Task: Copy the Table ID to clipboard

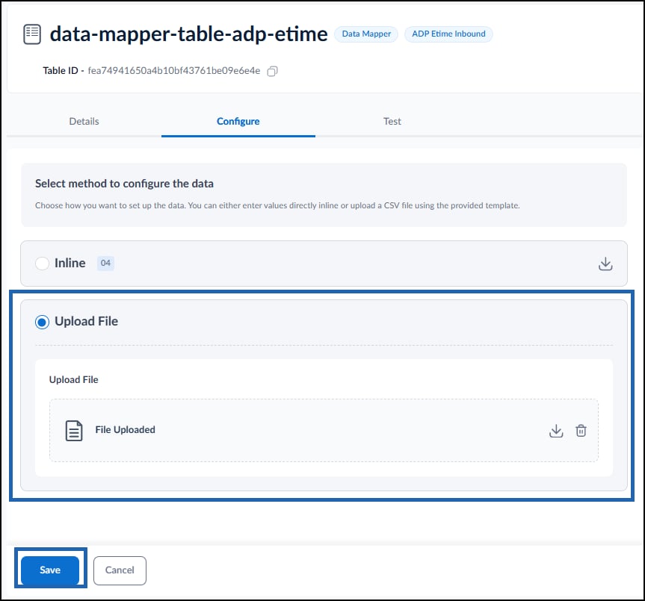Action: point(272,71)
